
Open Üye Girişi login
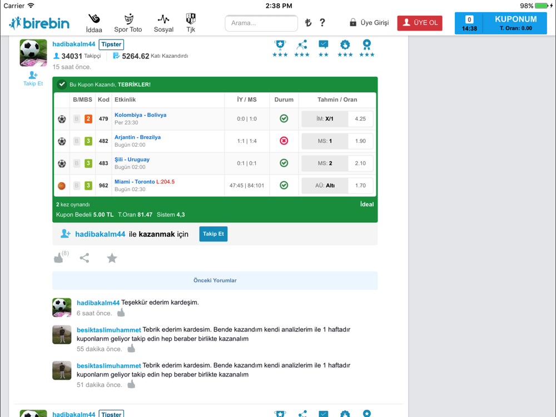pos(369,23)
